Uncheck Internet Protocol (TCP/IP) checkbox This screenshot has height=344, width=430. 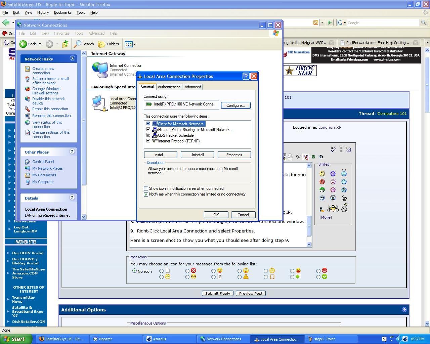pos(148,141)
